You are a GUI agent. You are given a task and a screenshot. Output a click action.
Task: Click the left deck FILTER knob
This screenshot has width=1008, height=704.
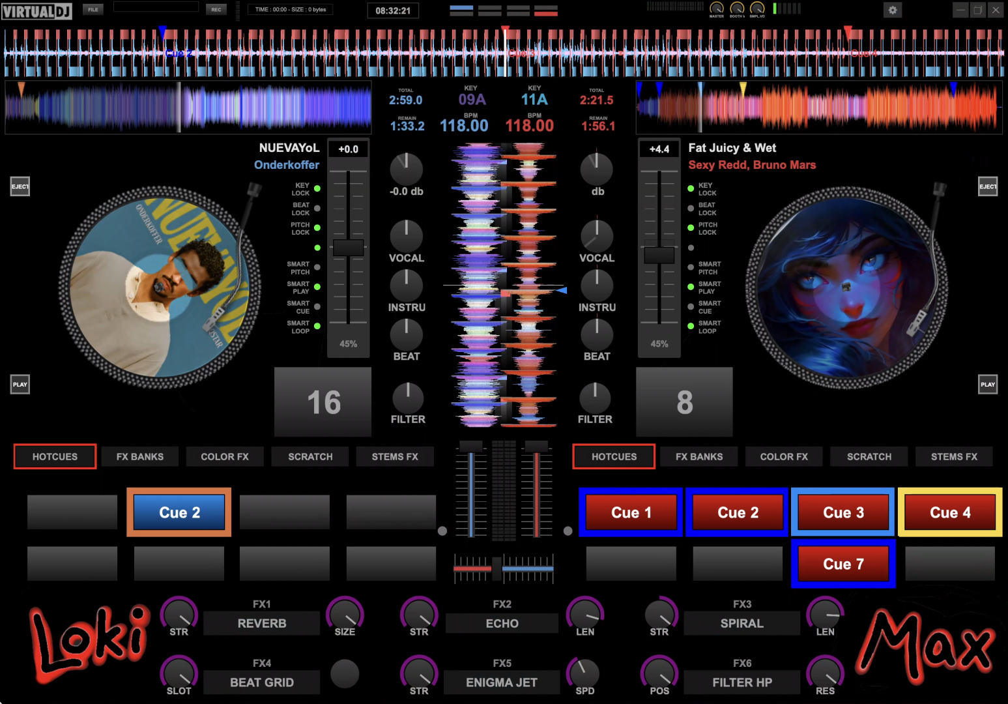point(408,398)
